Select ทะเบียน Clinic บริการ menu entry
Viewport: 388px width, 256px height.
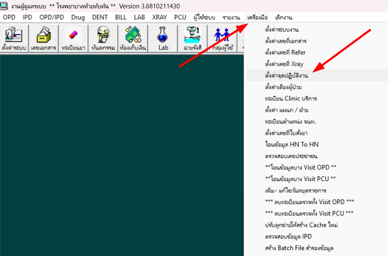pyautogui.click(x=291, y=99)
